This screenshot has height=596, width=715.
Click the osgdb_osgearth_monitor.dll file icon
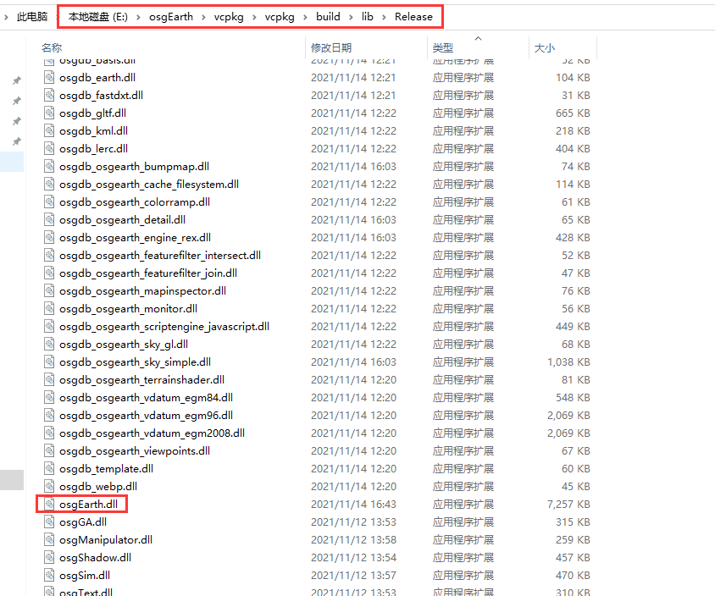click(49, 308)
